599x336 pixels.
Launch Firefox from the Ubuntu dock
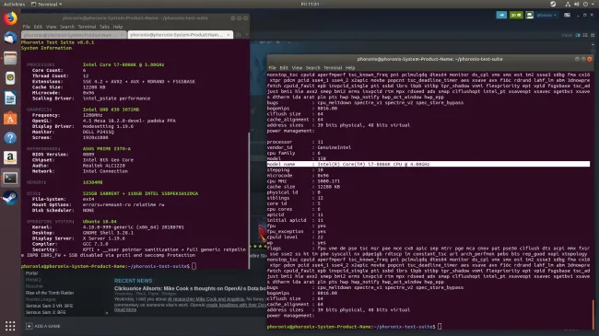coord(10,17)
